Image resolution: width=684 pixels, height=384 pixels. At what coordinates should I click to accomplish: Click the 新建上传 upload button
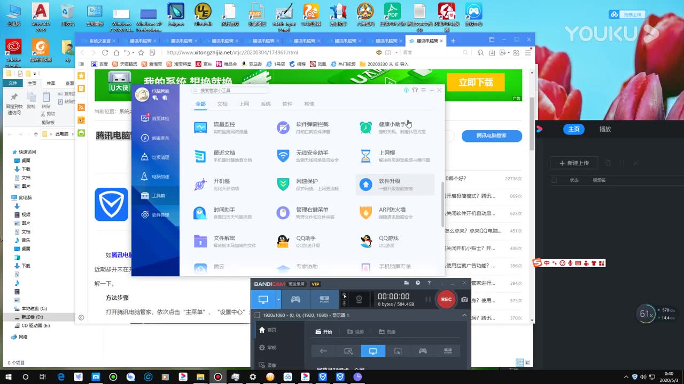(573, 163)
